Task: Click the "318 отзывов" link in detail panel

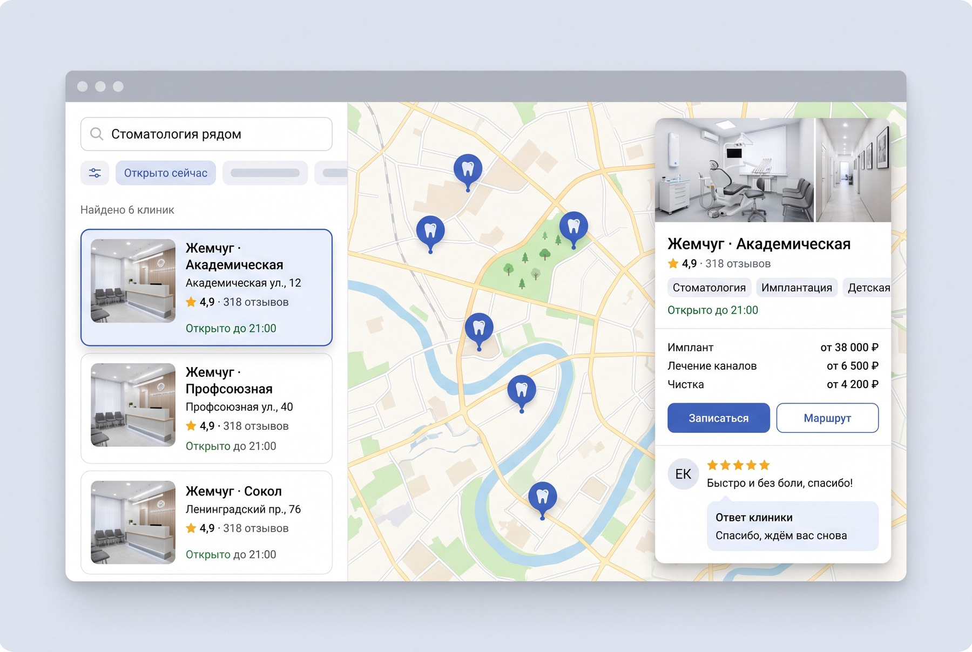Action: [x=738, y=264]
